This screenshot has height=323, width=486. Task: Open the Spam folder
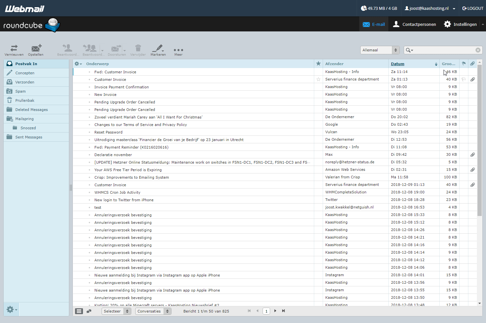click(20, 91)
